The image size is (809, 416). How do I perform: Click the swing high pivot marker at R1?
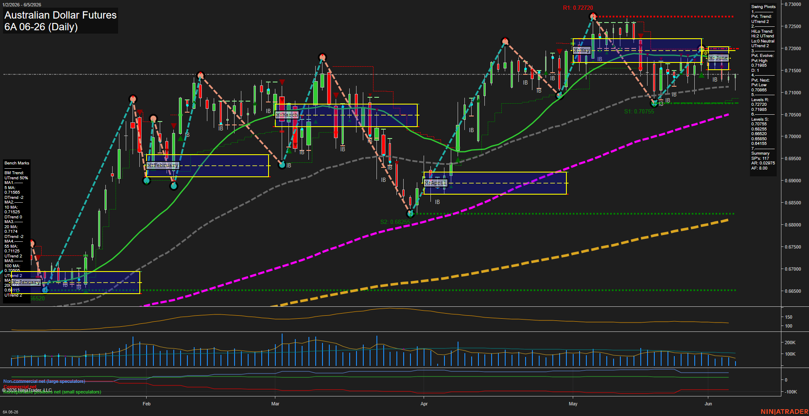point(593,16)
